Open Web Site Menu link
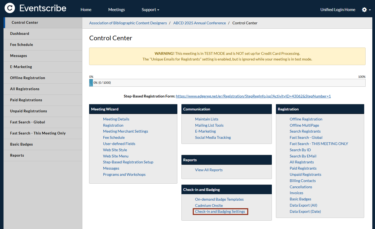The height and width of the screenshot is (229, 375). (116, 156)
